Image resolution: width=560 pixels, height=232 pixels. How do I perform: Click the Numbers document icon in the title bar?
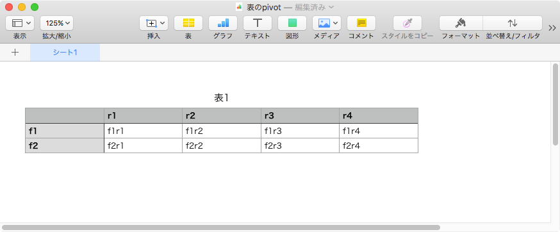239,7
